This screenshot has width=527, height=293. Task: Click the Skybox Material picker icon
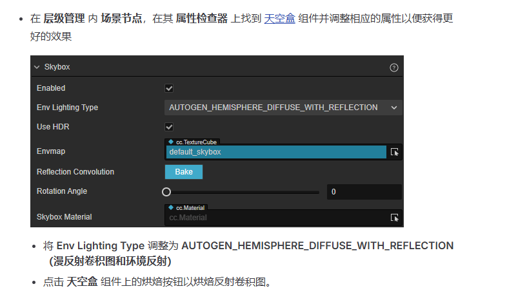pyautogui.click(x=395, y=218)
